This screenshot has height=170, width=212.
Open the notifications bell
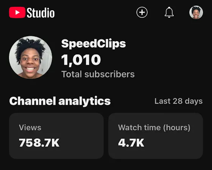[x=169, y=12]
